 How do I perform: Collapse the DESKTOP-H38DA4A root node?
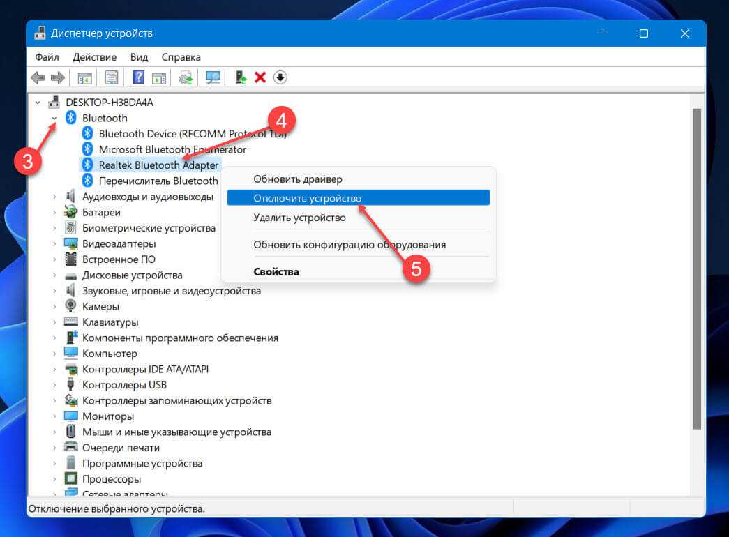click(38, 103)
